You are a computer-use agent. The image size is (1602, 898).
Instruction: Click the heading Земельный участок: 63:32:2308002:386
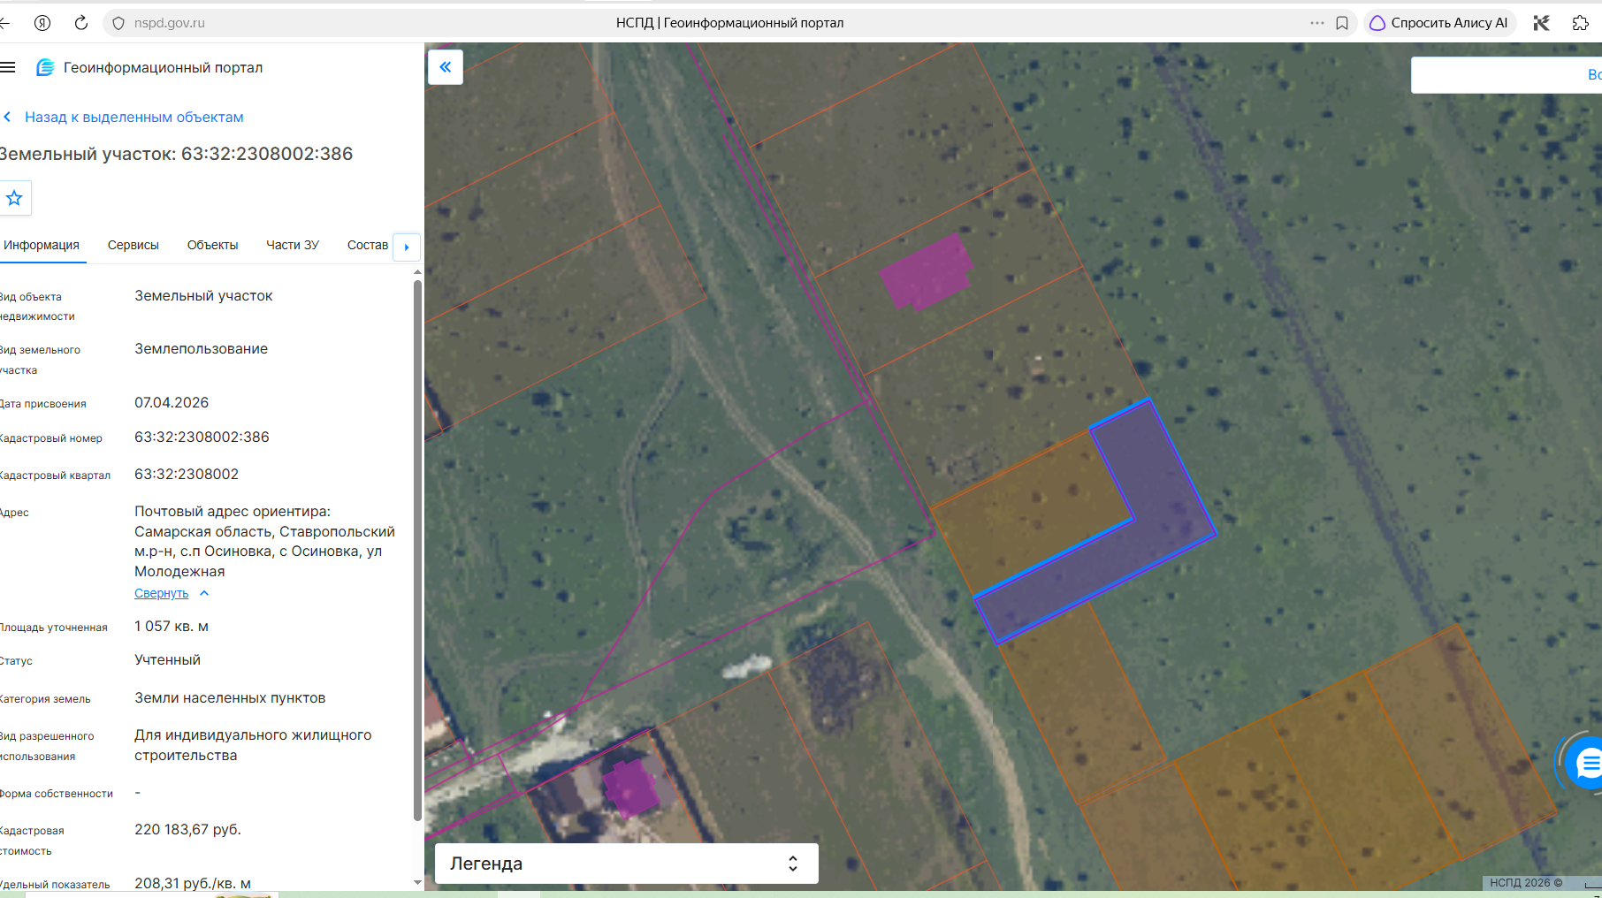pyautogui.click(x=176, y=154)
